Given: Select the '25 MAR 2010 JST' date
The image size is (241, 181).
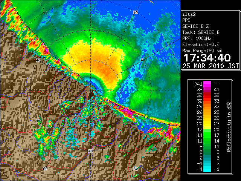Looking at the screenshot, I should (210, 66).
